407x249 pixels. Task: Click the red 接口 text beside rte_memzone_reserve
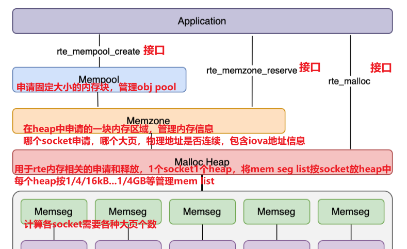(310, 68)
